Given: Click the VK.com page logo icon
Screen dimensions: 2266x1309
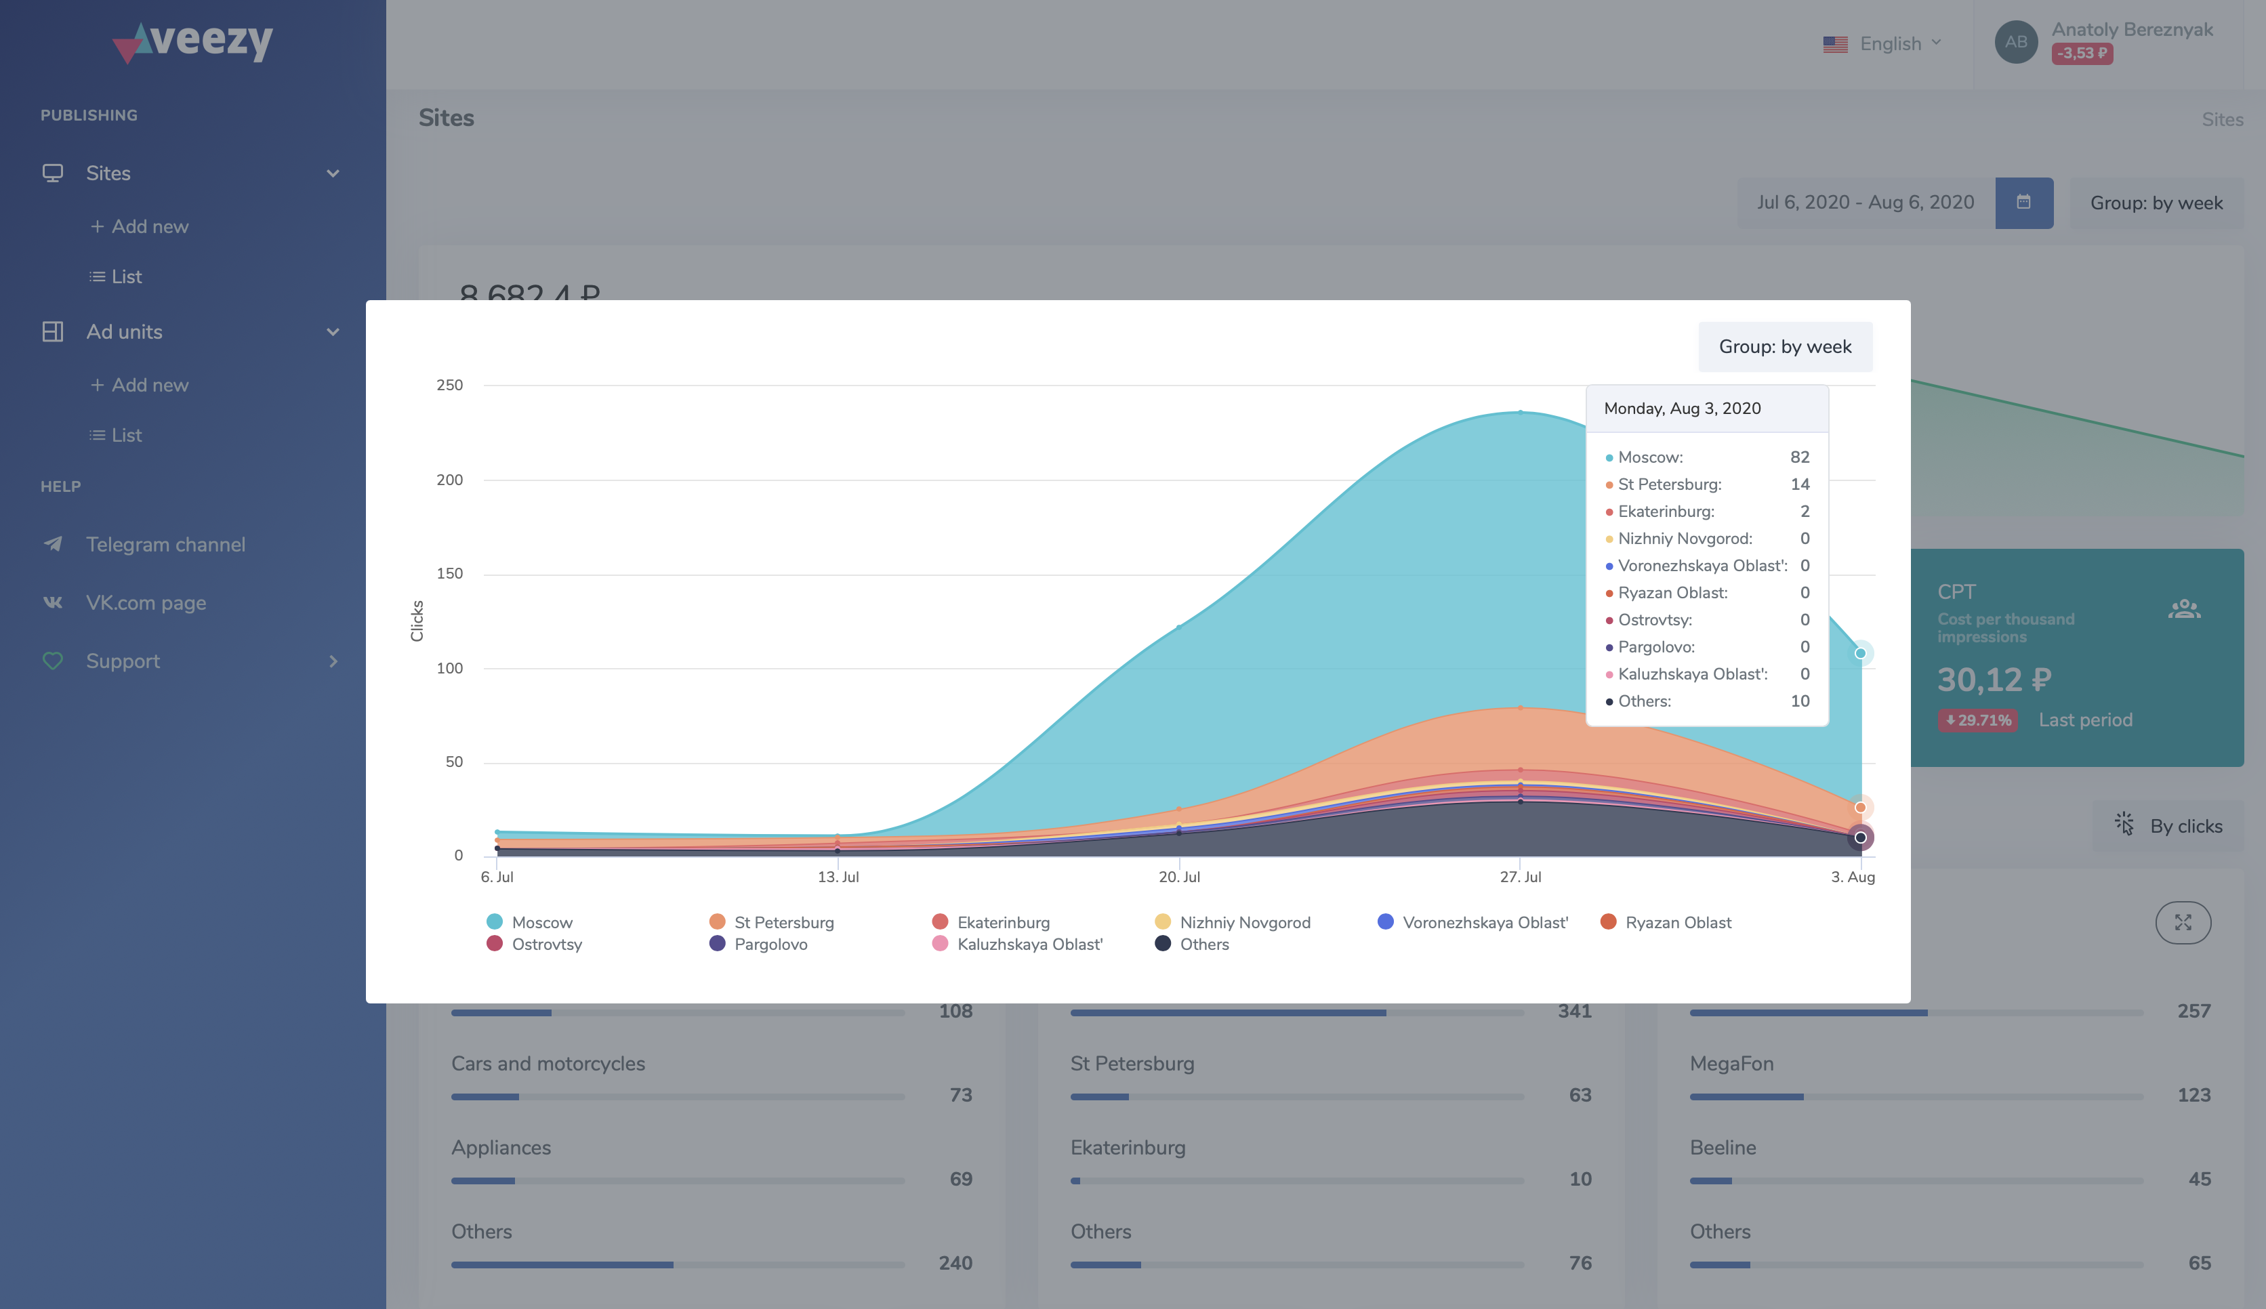Looking at the screenshot, I should [x=53, y=602].
